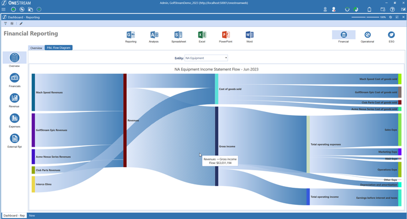Open the hamburger menu in the top-left
Screen dimensions: 407x219
3,9
